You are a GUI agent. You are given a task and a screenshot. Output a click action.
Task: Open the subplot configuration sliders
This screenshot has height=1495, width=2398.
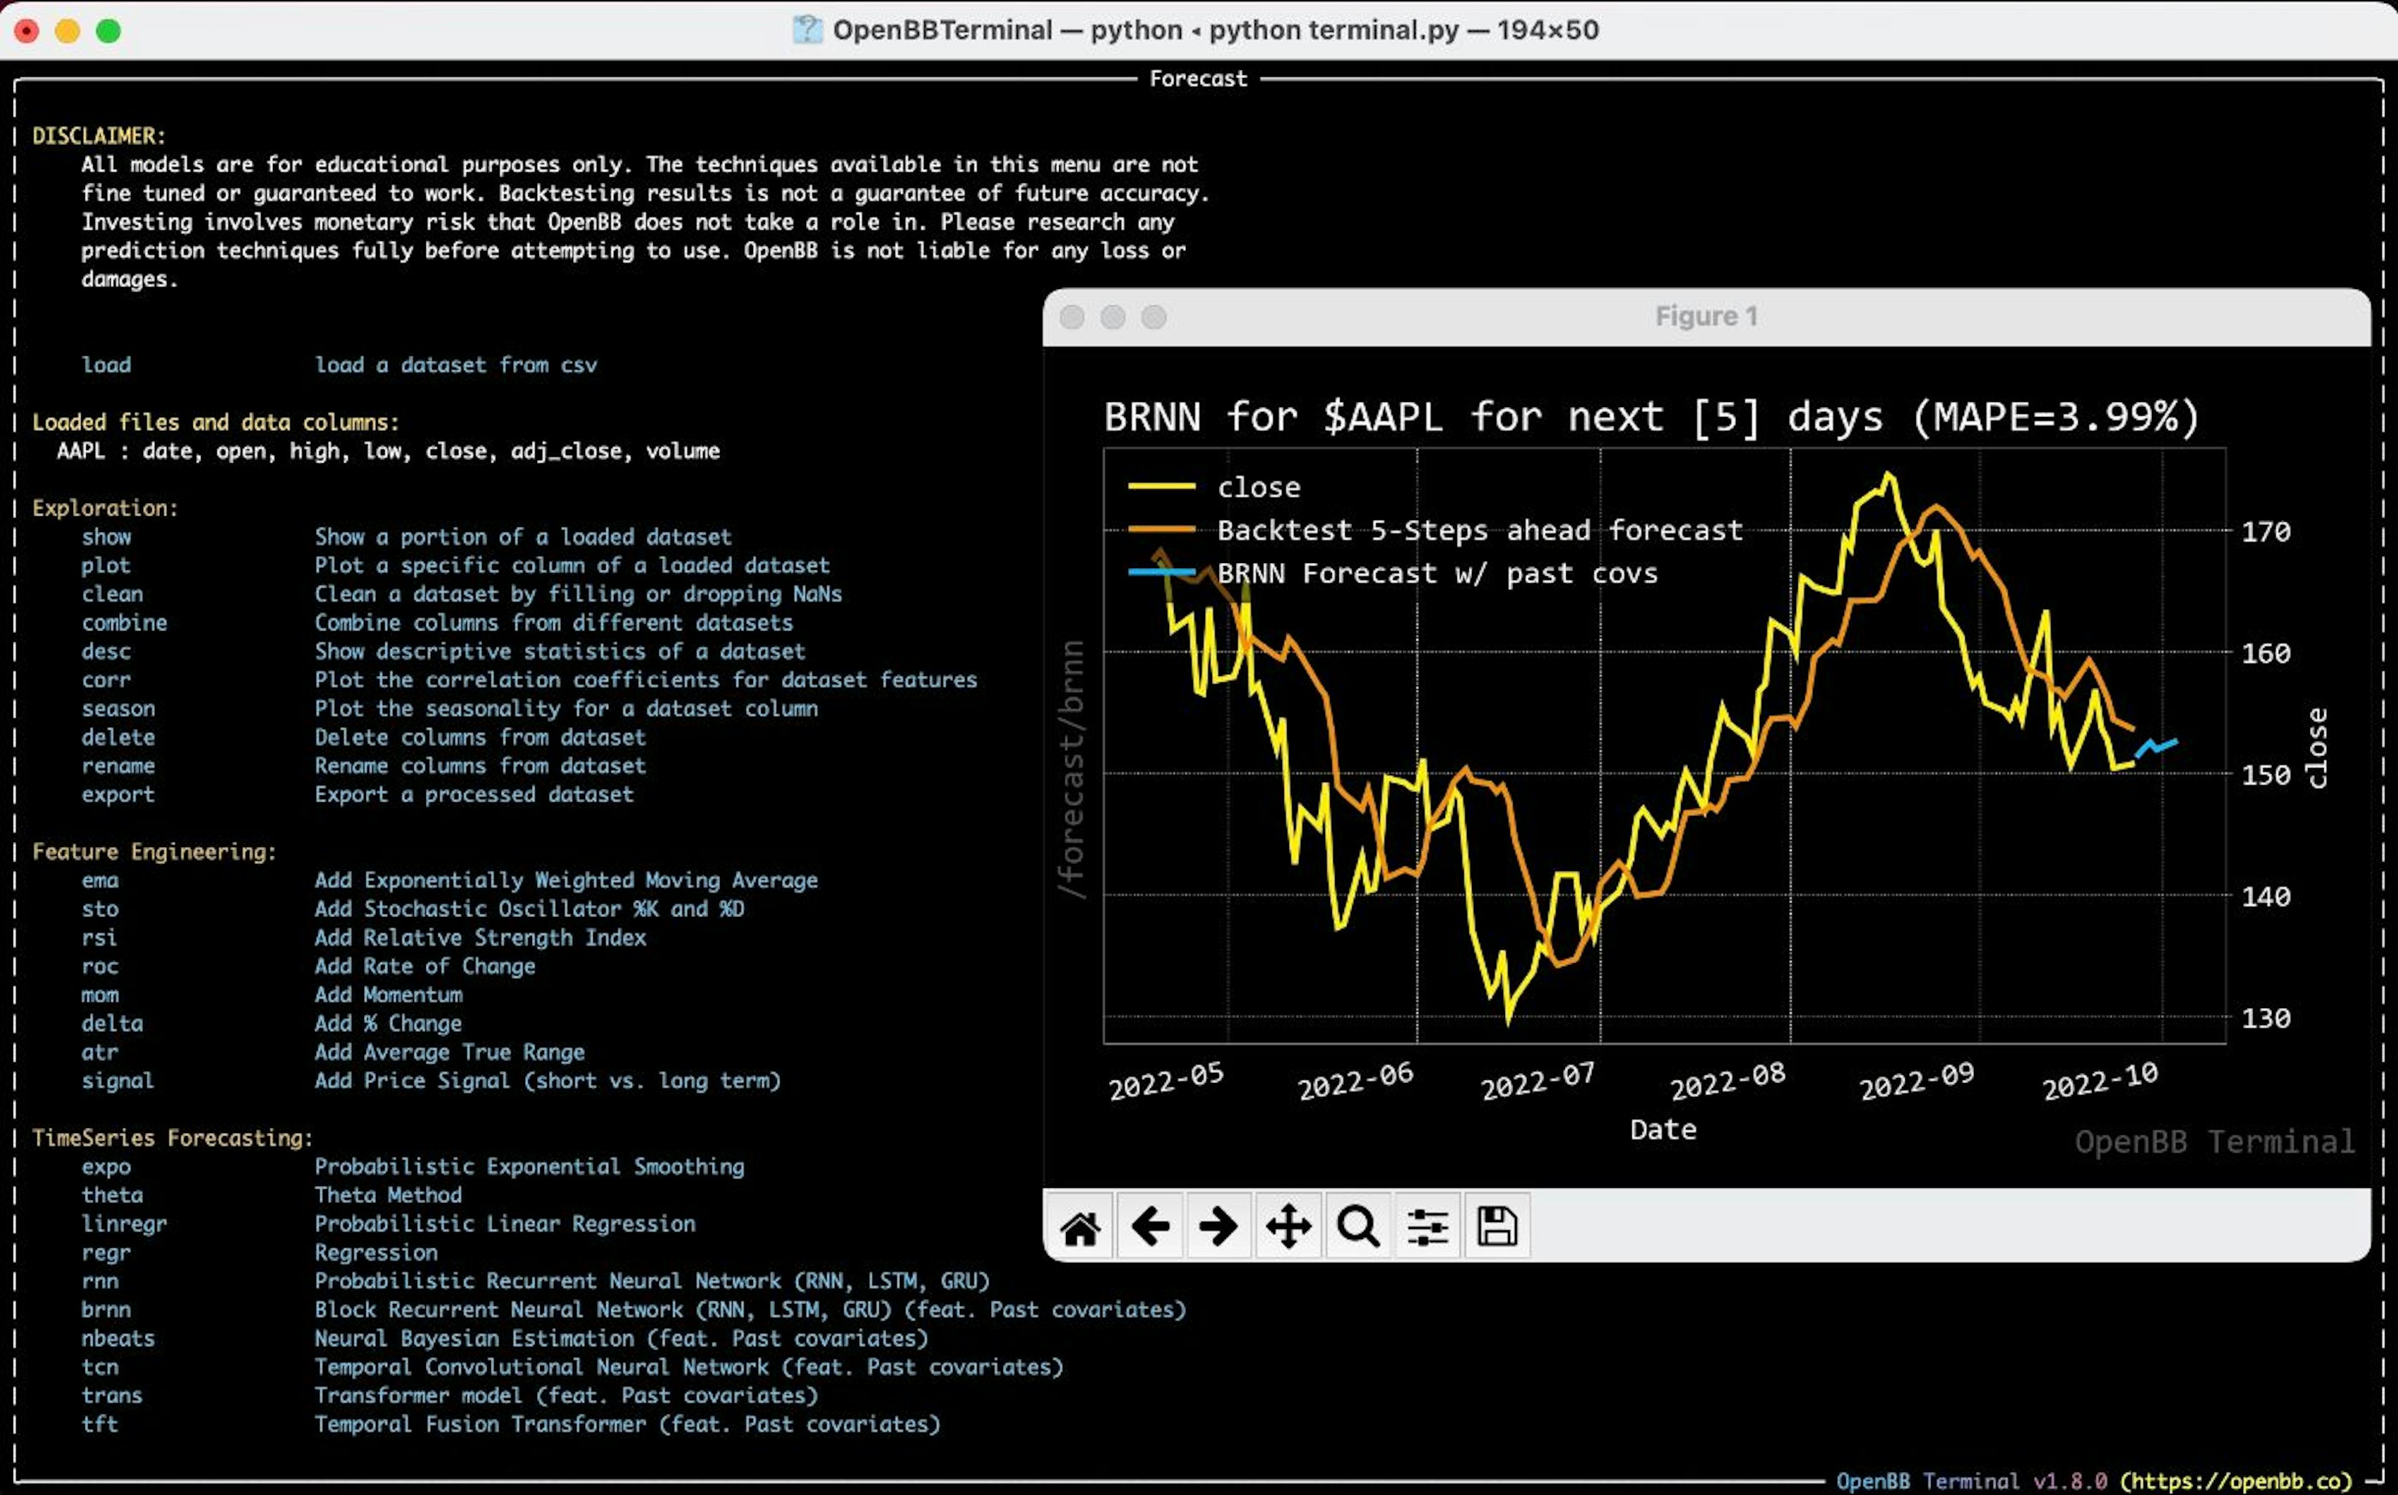(x=1426, y=1226)
